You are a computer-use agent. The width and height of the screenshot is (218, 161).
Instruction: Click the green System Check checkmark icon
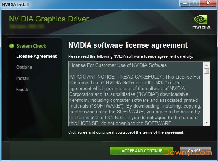pyautogui.click(x=12, y=46)
